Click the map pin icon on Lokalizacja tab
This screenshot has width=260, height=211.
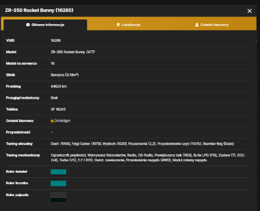click(118, 25)
